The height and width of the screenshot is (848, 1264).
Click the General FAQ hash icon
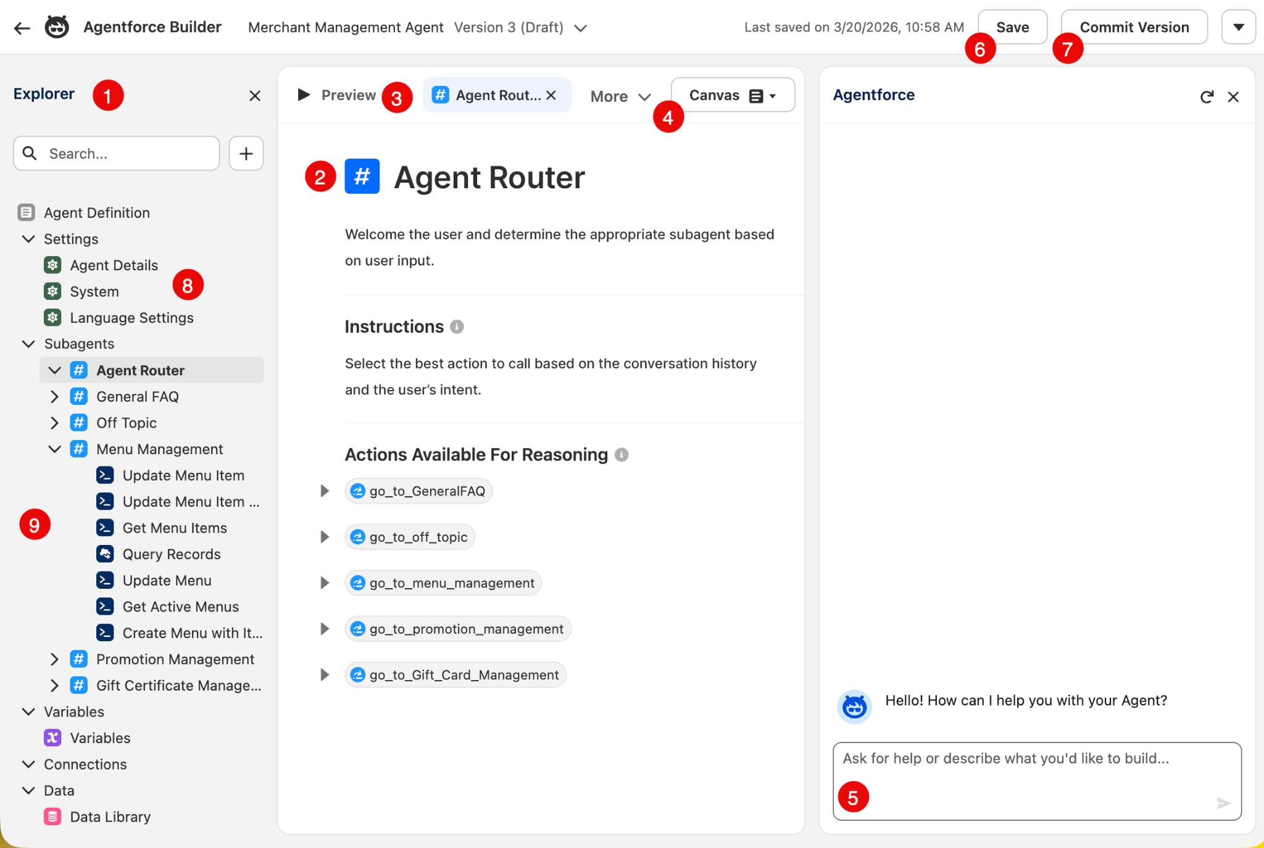79,396
